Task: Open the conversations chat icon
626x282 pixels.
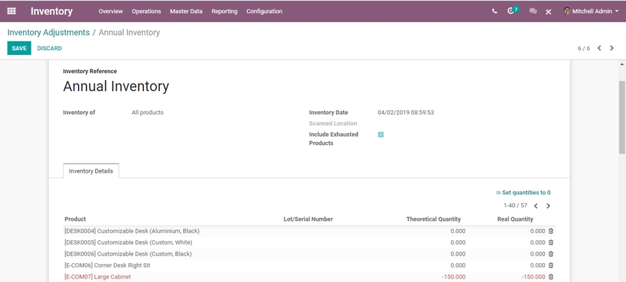Action: click(x=533, y=11)
